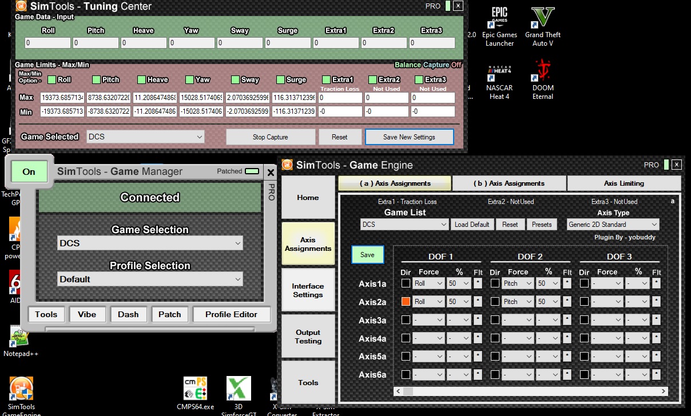Viewport: 691px width, 416px height.
Task: Turn off Game Manager with On button
Action: point(29,171)
